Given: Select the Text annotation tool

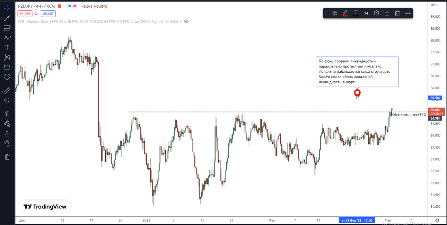Looking at the screenshot, I should pyautogui.click(x=7, y=47).
